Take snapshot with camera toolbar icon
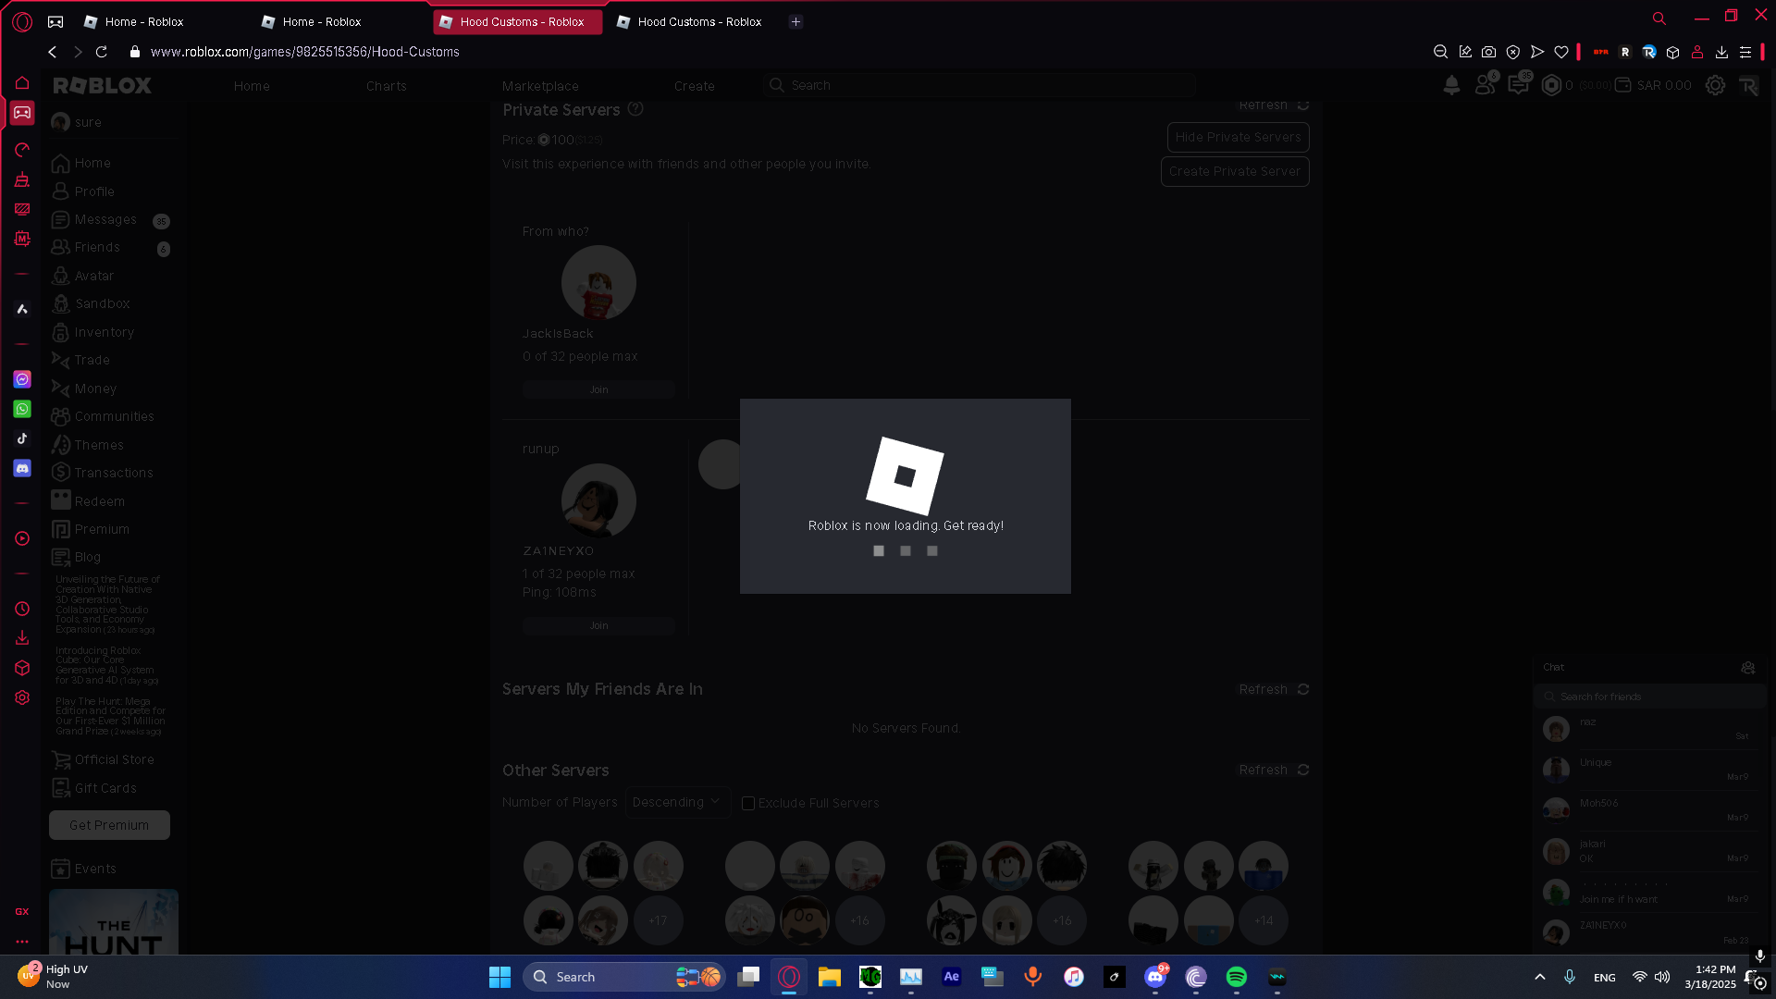1776x999 pixels. (x=1488, y=52)
